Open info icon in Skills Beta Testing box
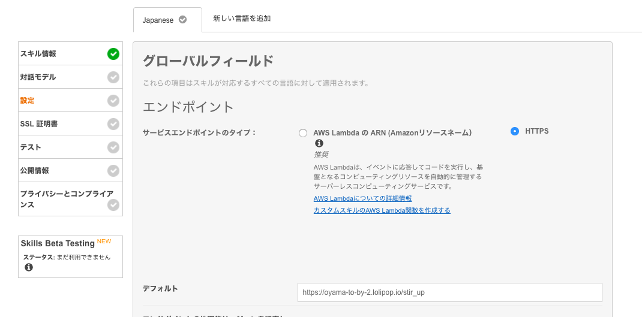The image size is (642, 317). tap(29, 267)
